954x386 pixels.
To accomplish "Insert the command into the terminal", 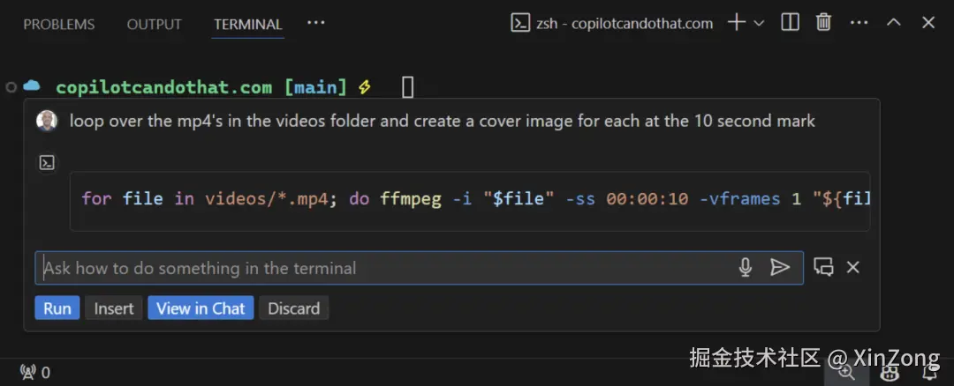I will tap(114, 308).
